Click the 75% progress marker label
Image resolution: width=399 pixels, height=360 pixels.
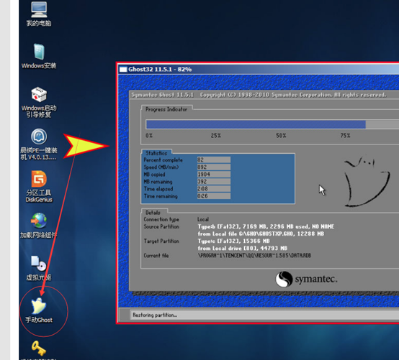point(345,136)
